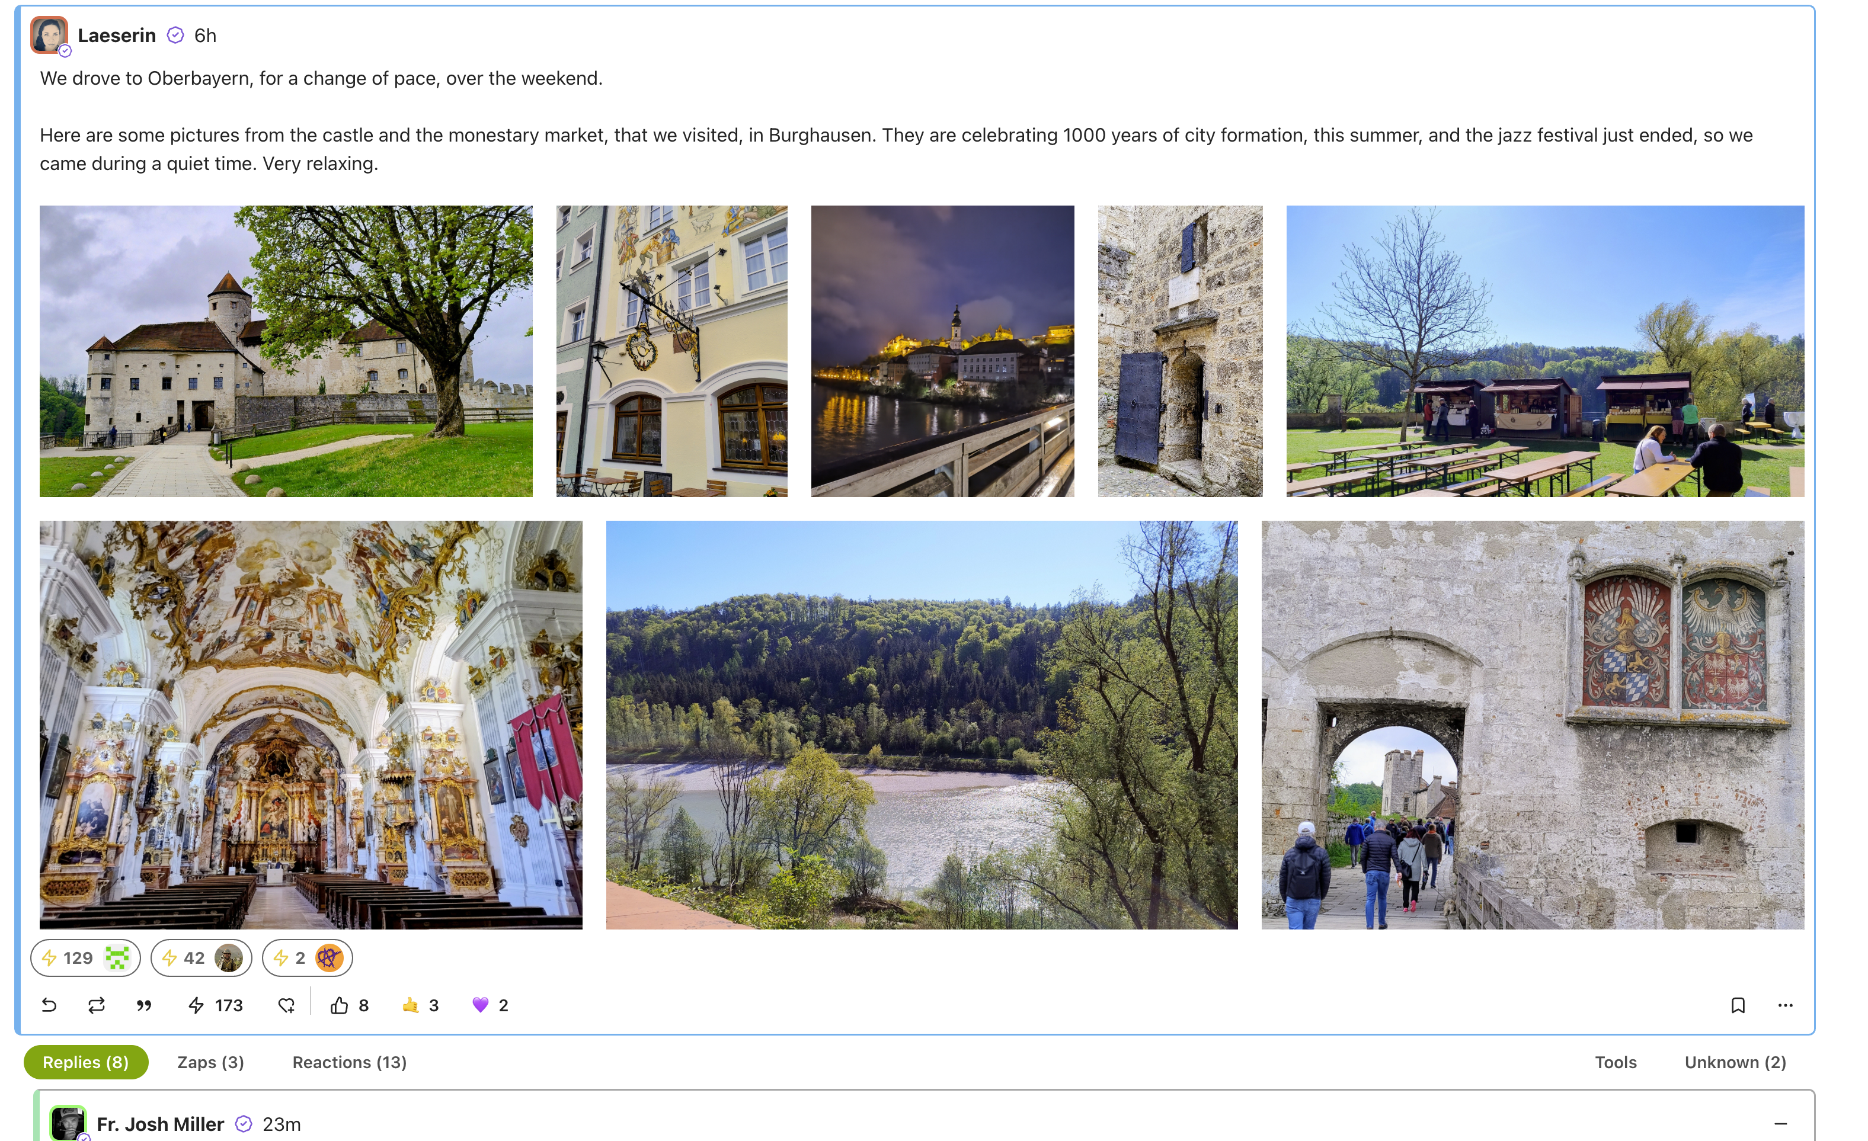1868x1141 pixels.
Task: Click the thumbs up reaction with 8
Action: 350,1005
